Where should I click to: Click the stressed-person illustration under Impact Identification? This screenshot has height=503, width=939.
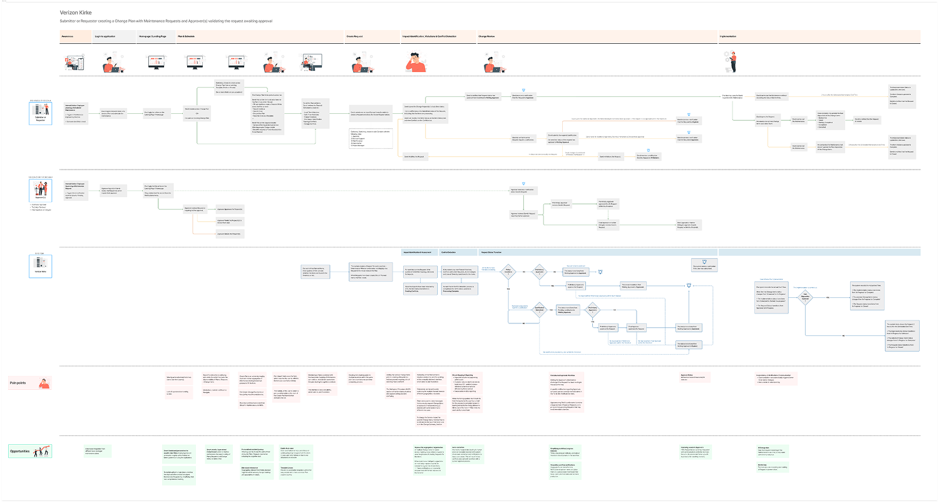click(x=418, y=63)
